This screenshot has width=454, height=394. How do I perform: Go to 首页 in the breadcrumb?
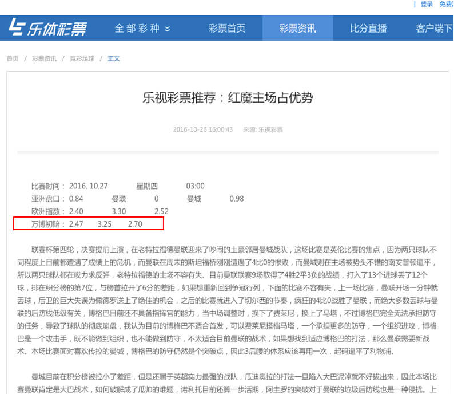[13, 58]
